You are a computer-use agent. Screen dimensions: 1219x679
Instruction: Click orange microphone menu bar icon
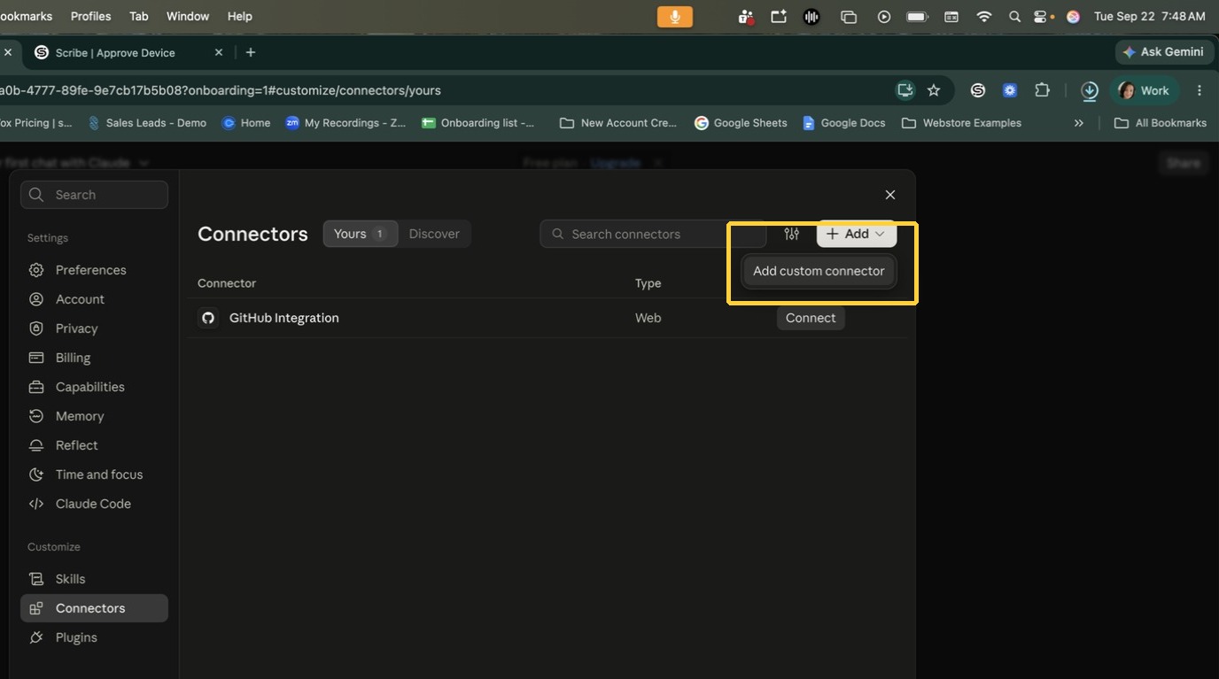pyautogui.click(x=675, y=16)
